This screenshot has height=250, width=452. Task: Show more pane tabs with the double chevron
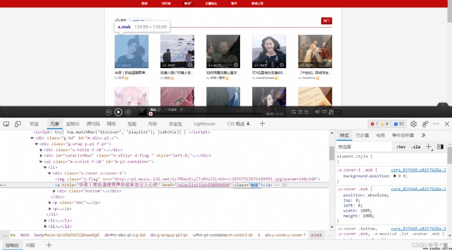[423, 135]
